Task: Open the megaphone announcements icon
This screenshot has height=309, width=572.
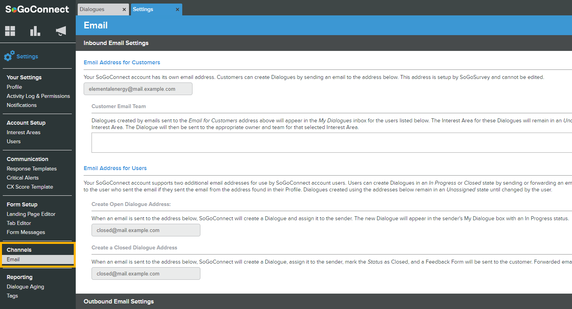Action: 61,31
